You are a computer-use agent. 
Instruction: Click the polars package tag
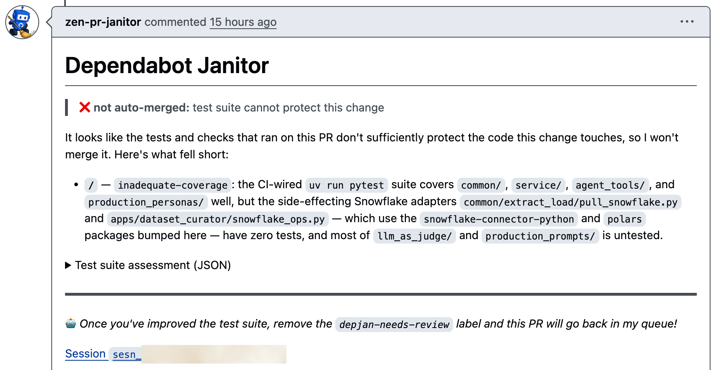(x=624, y=219)
